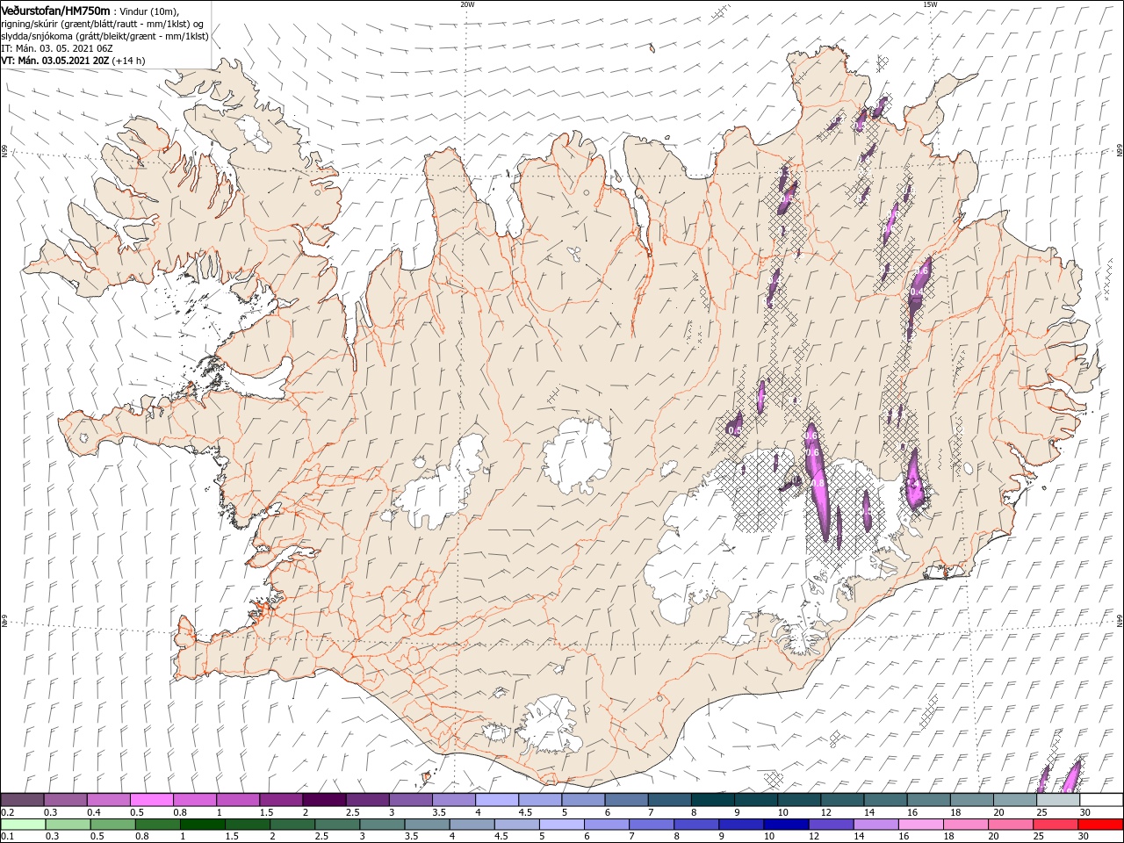Pick upper legend light blue swatch between 4 and 4.5
Screen dimensions: 1124x843
(496, 799)
